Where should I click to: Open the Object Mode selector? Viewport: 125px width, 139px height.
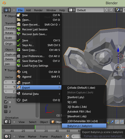pos(56,122)
